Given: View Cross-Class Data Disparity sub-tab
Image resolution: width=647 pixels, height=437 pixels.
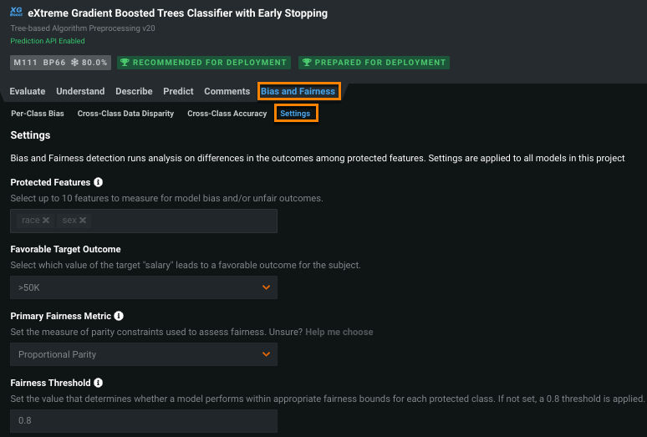Looking at the screenshot, I should (125, 114).
